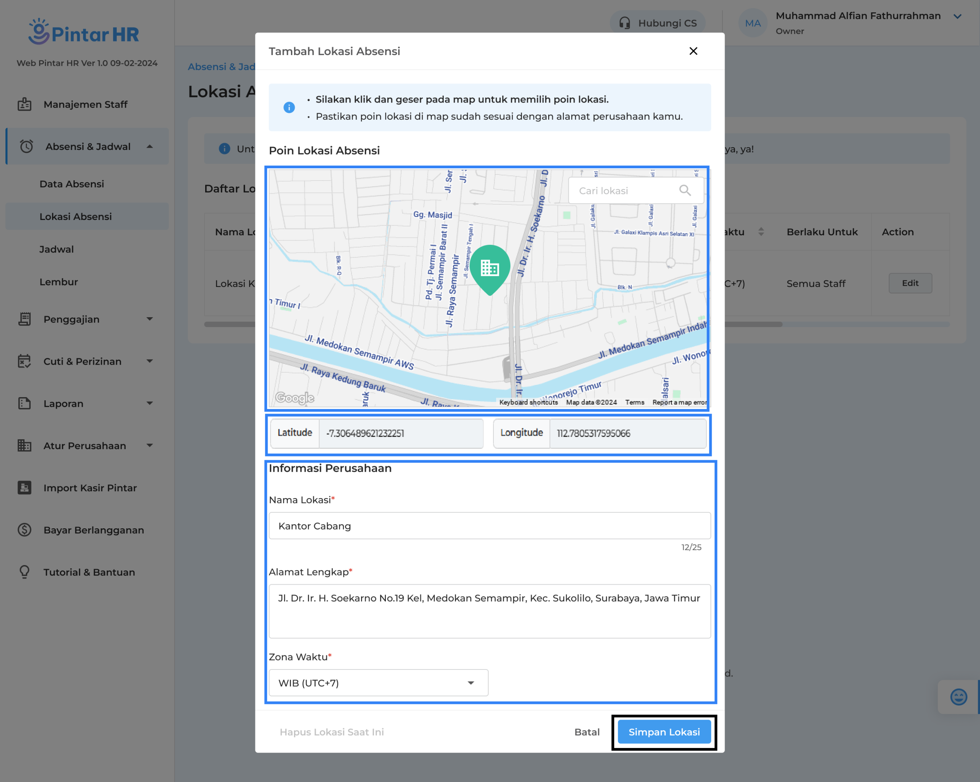
Task: Click the Latitude value field
Action: [400, 433]
